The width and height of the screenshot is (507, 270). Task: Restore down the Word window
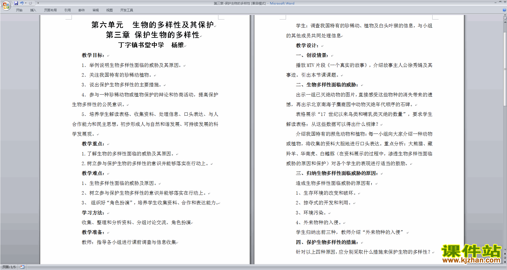pos(500,2)
